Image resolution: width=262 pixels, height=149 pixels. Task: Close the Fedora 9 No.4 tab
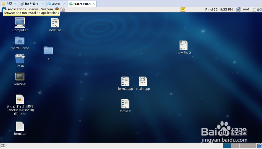tap(94, 4)
